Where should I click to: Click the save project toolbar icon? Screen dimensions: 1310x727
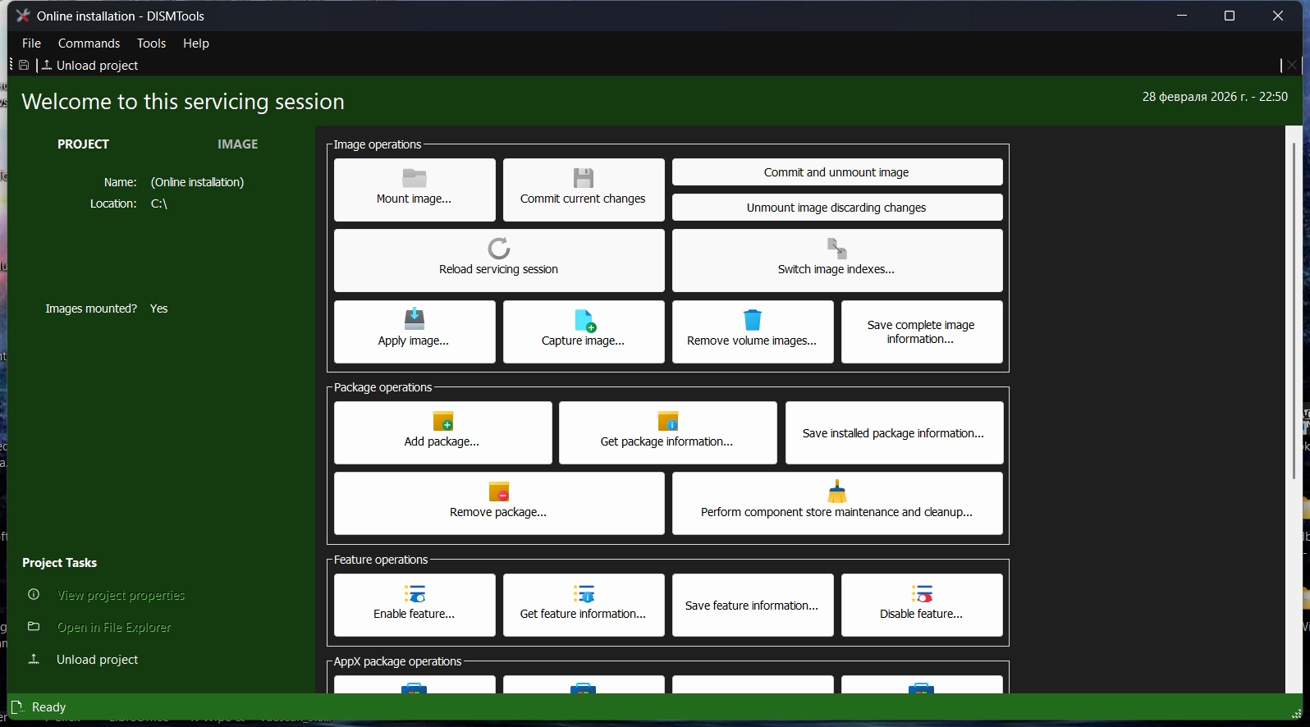24,66
